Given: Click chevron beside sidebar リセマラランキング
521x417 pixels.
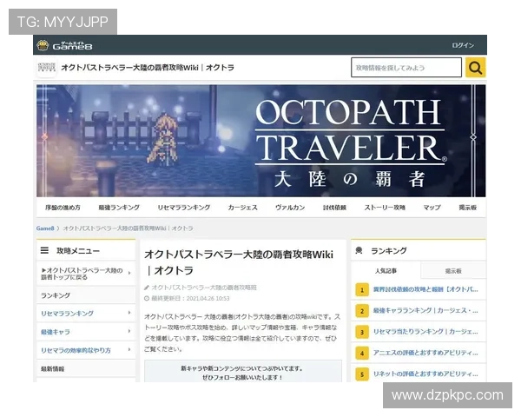Looking at the screenshot, I should [129, 313].
